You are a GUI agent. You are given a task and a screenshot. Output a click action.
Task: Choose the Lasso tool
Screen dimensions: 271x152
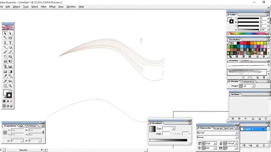click(x=10, y=38)
